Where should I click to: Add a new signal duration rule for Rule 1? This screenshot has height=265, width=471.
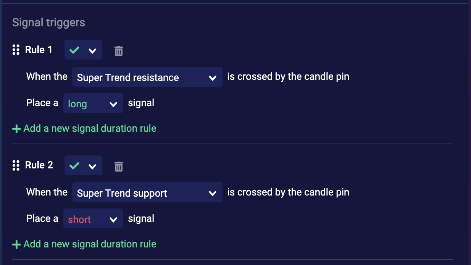pos(90,128)
